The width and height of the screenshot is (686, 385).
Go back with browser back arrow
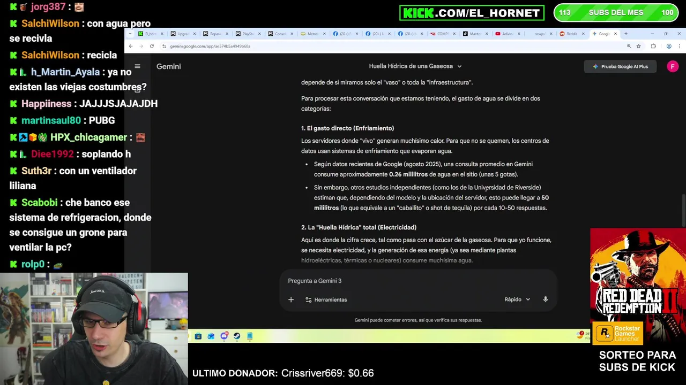click(131, 47)
